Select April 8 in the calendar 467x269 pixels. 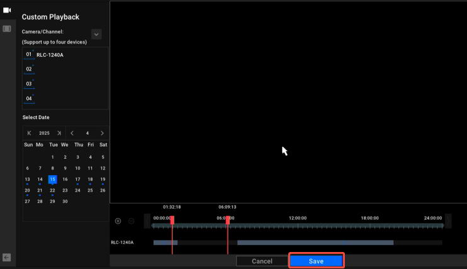[52, 168]
